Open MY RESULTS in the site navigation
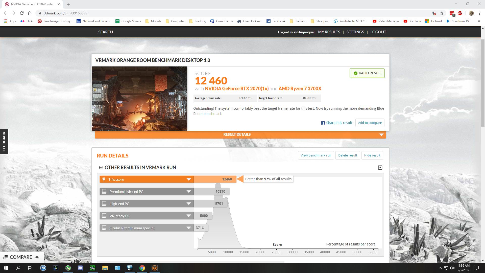Screen dimensions: 485x273 point(329,32)
